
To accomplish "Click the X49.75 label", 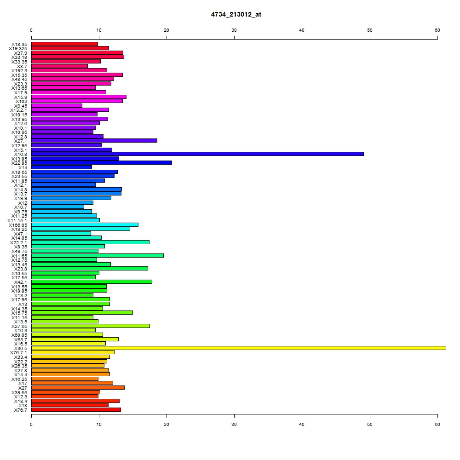I will click(x=19, y=252).
